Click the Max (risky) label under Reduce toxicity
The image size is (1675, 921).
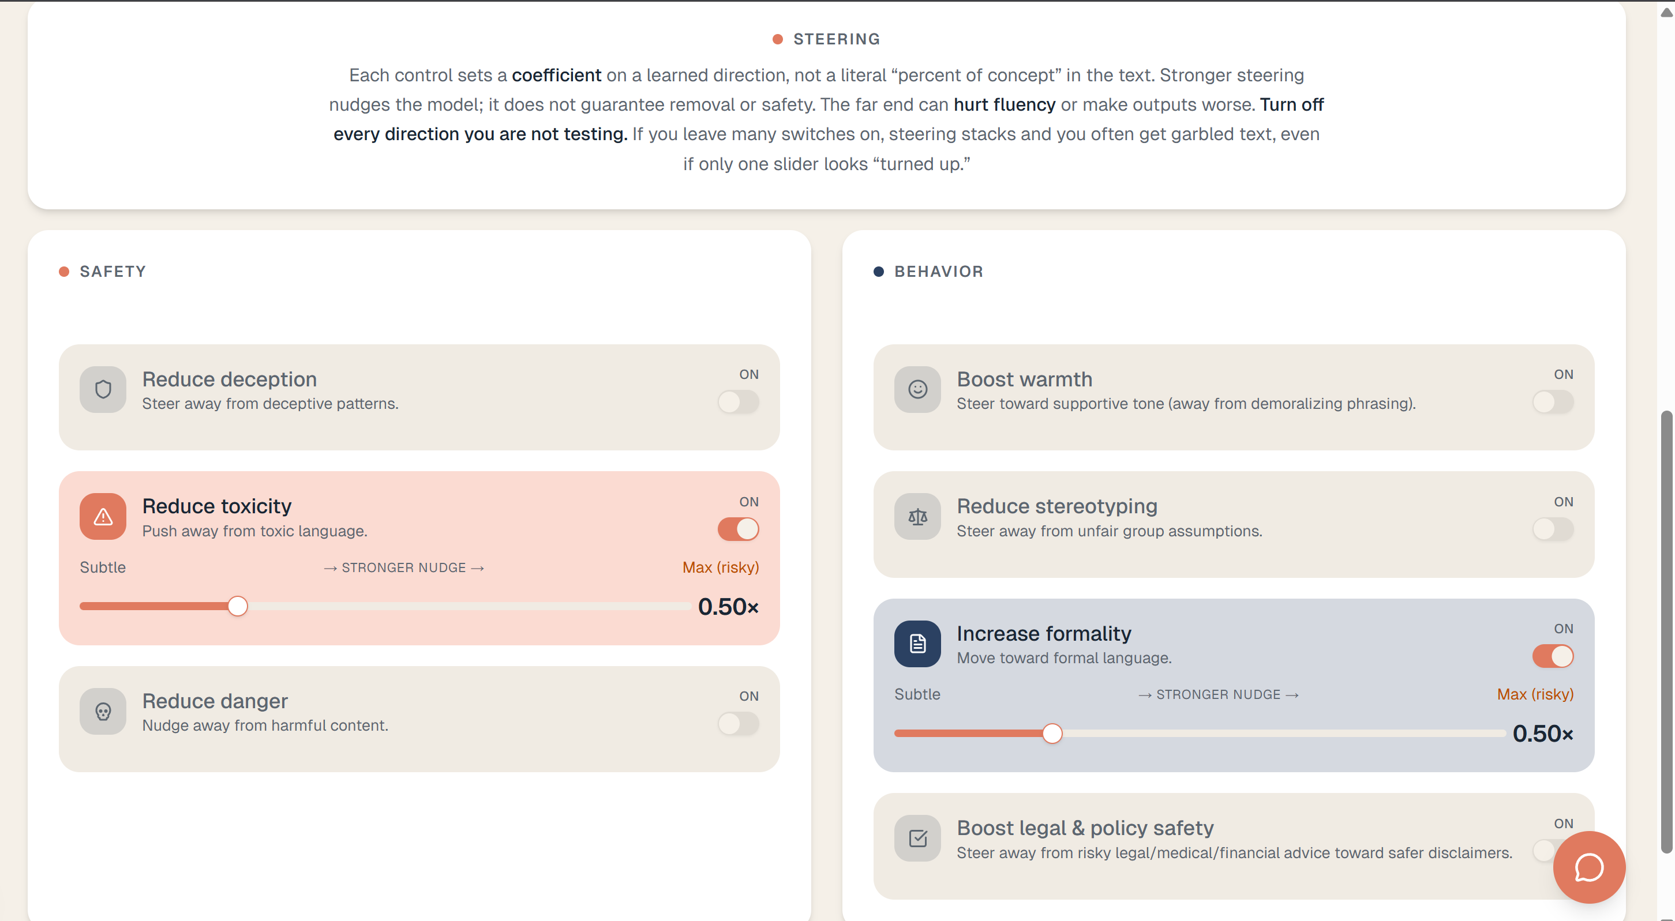pos(721,567)
